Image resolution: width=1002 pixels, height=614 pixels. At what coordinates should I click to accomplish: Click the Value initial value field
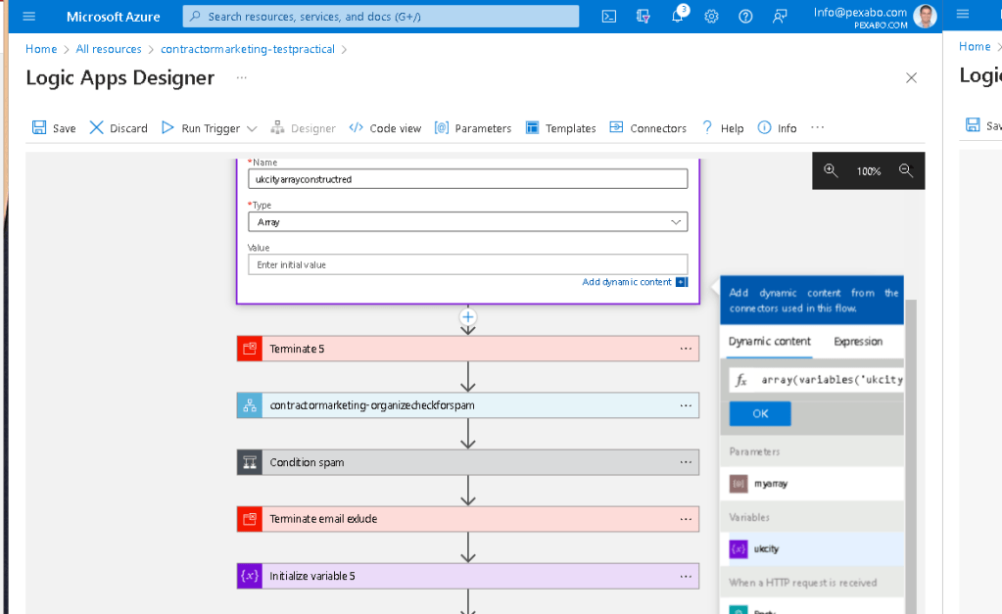coord(468,264)
